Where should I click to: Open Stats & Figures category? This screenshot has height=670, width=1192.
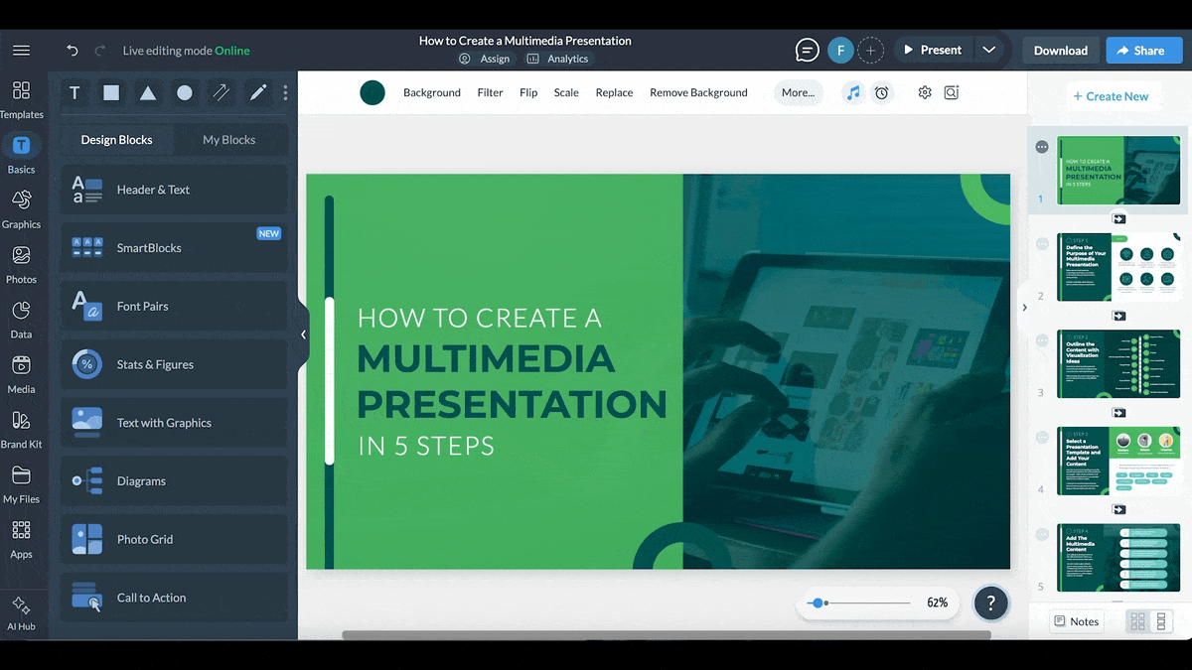174,364
